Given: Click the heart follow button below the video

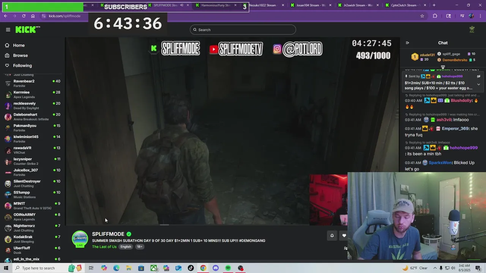Looking at the screenshot, I should (344, 235).
